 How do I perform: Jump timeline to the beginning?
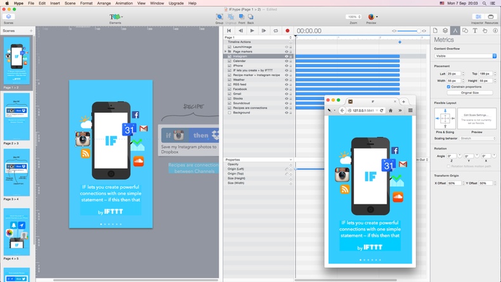click(229, 30)
